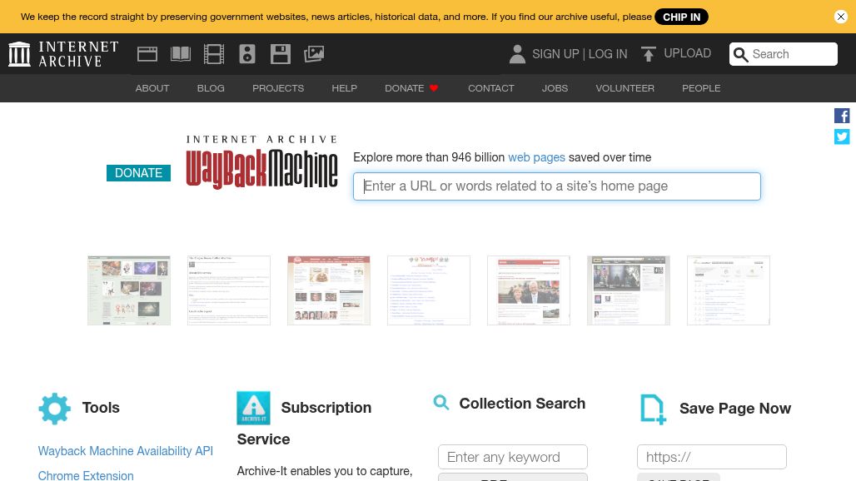Open the first archived site thumbnail

click(x=129, y=290)
